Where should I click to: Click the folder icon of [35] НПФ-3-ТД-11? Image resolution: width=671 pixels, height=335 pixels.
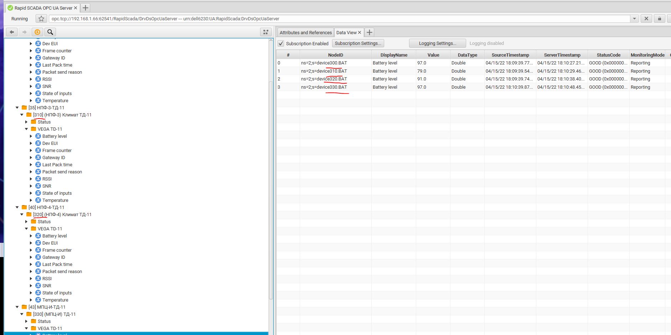[24, 108]
